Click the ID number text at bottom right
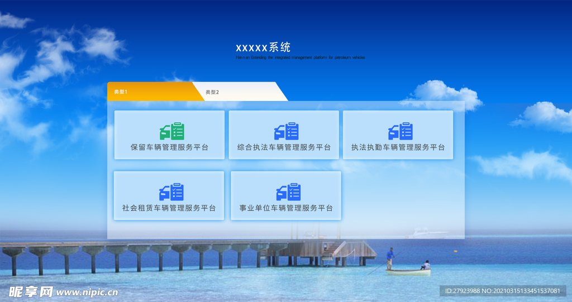 pos(503,291)
